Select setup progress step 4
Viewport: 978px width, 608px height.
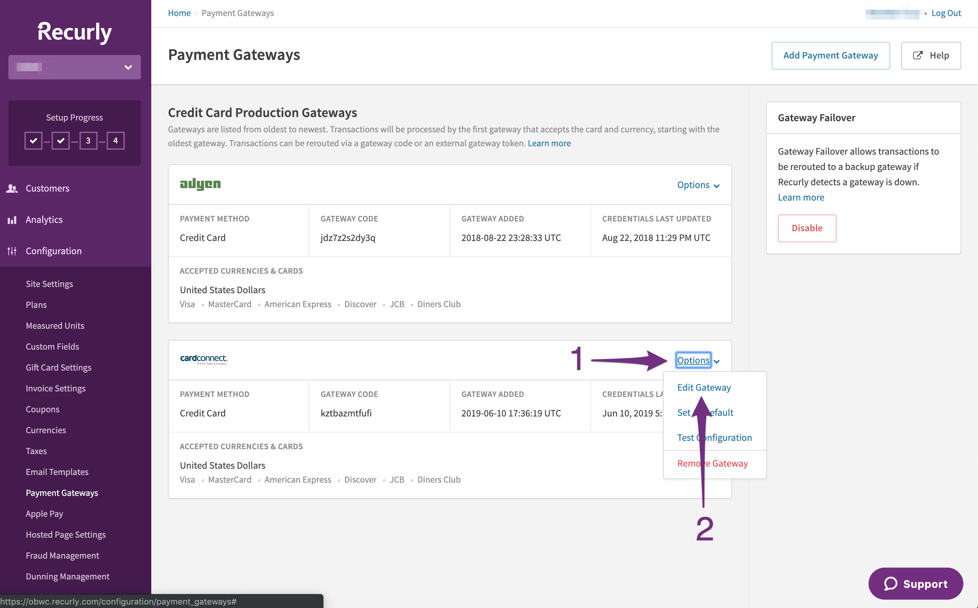coord(115,141)
